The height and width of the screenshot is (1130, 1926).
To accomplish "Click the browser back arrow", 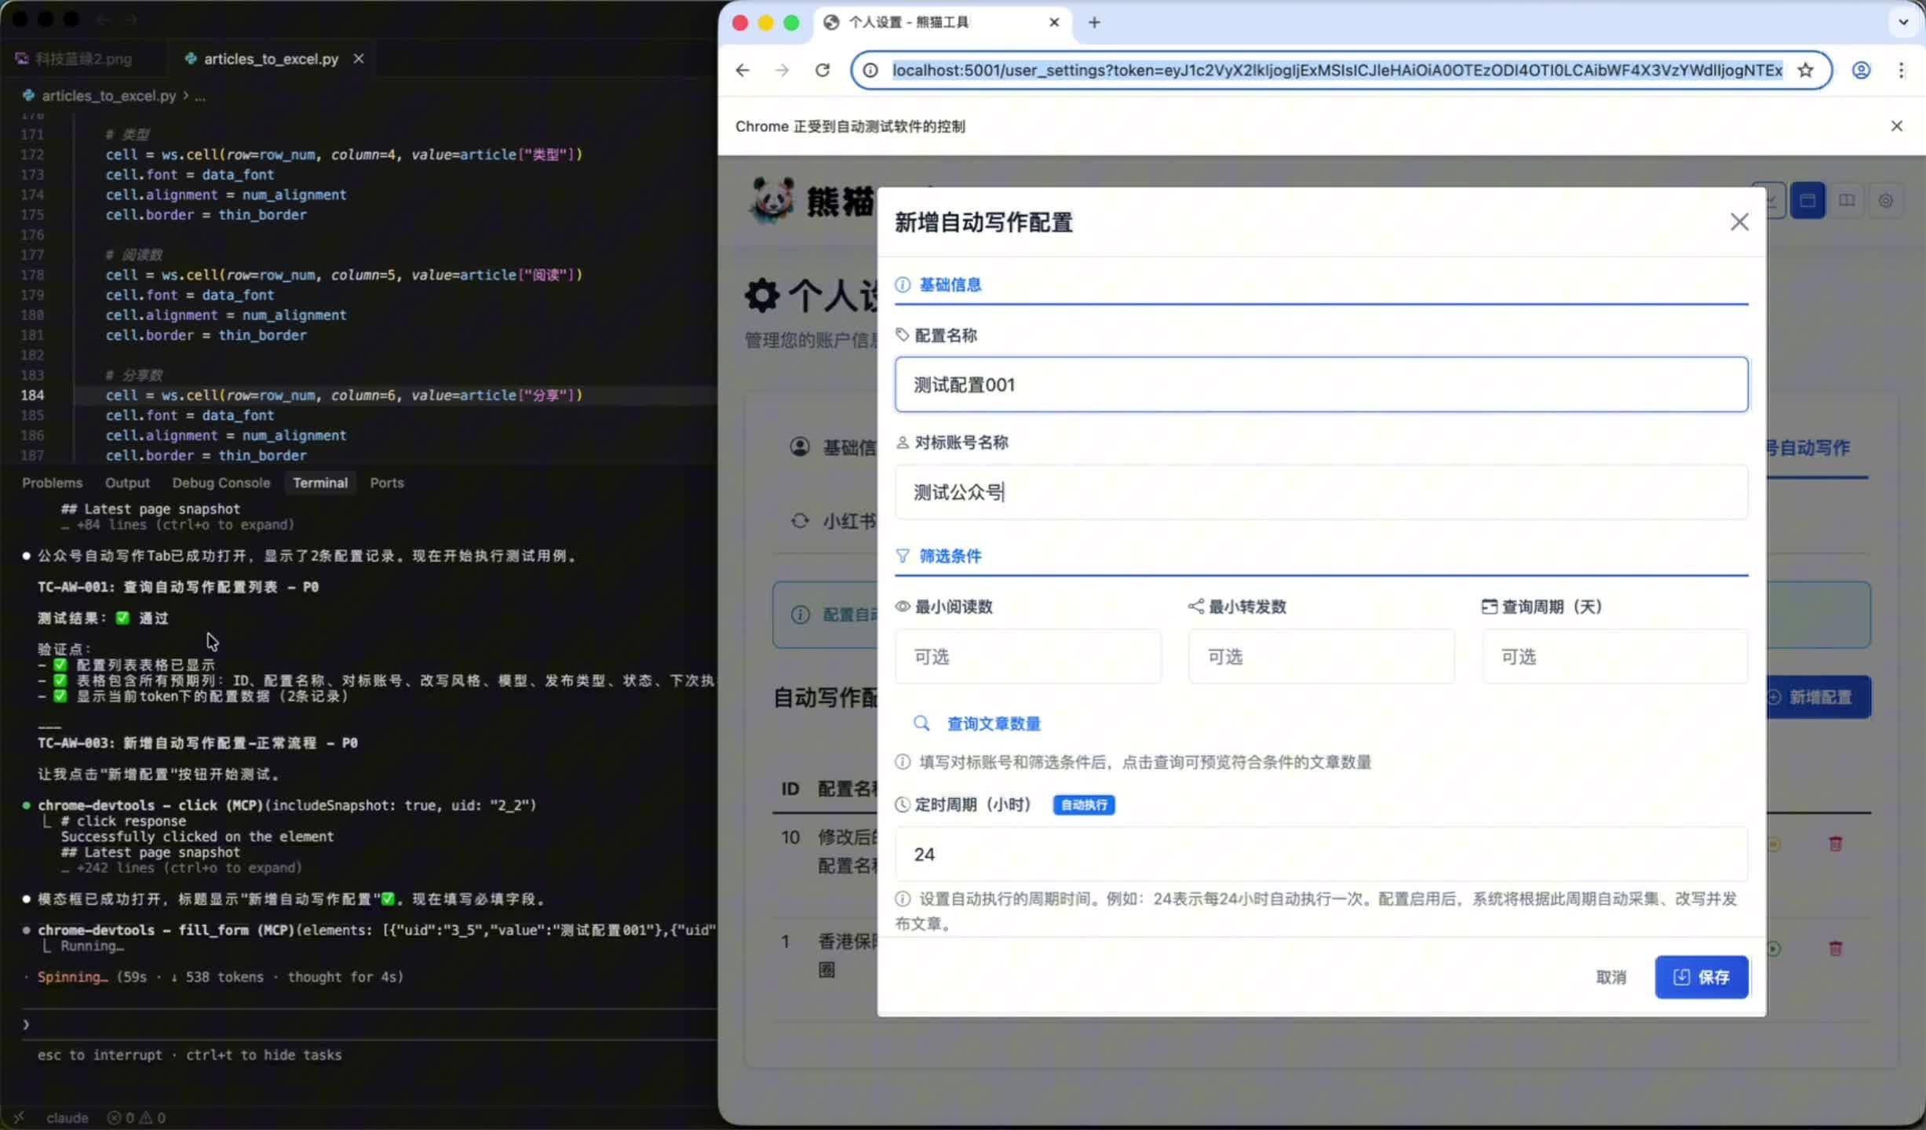I will point(742,71).
